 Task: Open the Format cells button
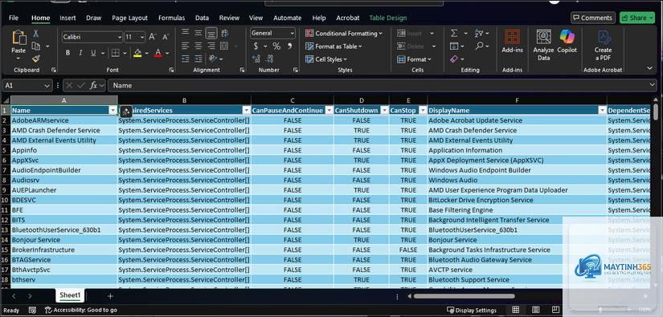click(415, 59)
